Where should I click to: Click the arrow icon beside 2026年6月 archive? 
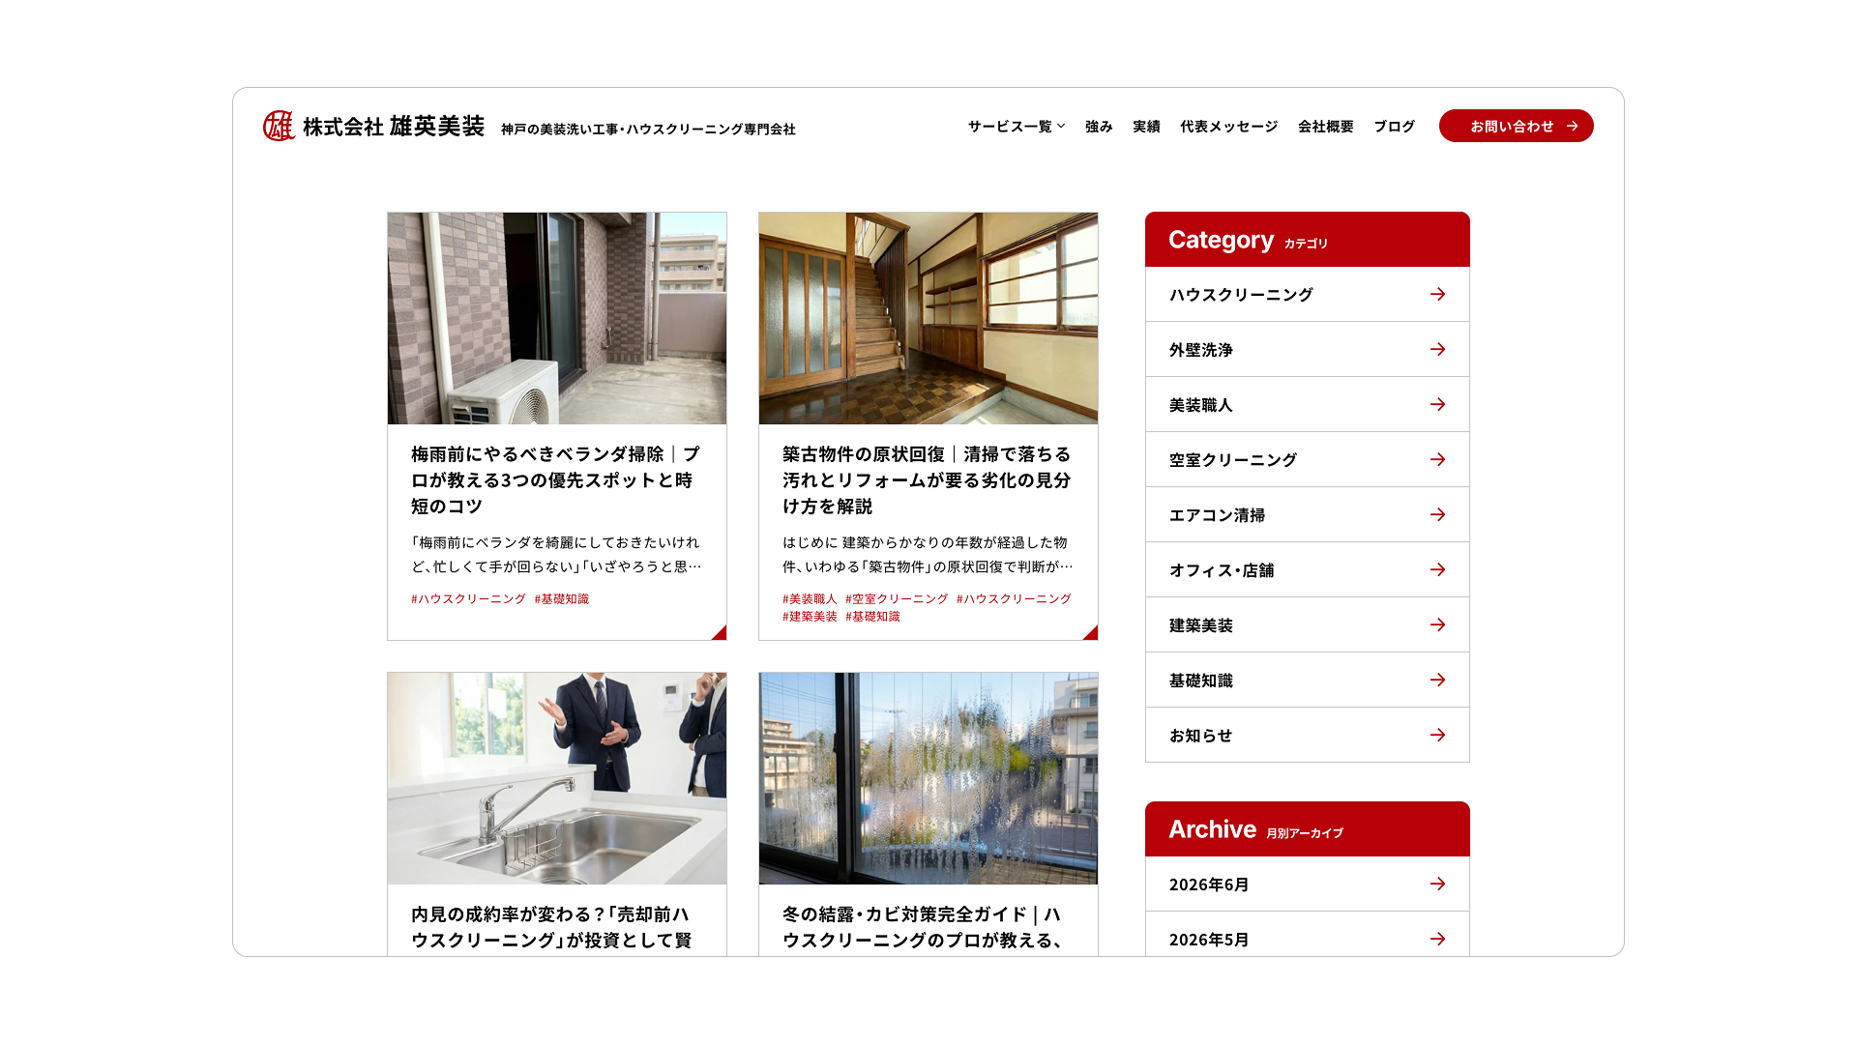tap(1437, 884)
